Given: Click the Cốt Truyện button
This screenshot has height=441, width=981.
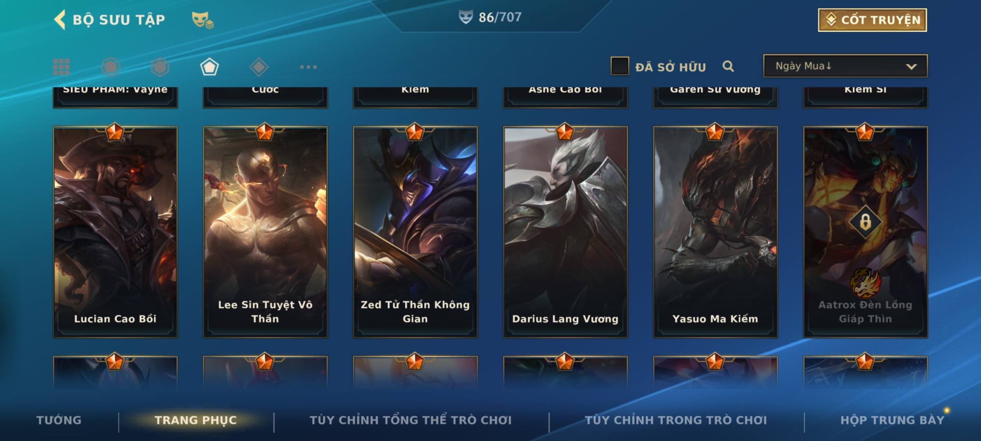Looking at the screenshot, I should coord(872,20).
